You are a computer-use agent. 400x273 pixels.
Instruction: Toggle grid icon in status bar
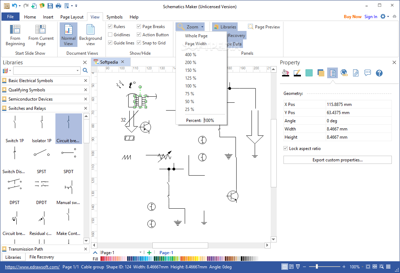coord(388,267)
